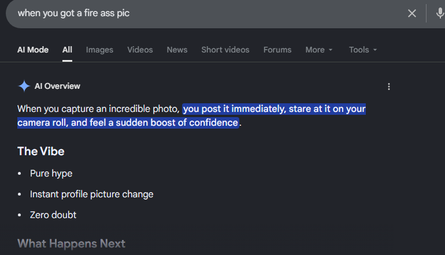Click the 'AI Overview' label
445x255 pixels.
[x=57, y=86]
